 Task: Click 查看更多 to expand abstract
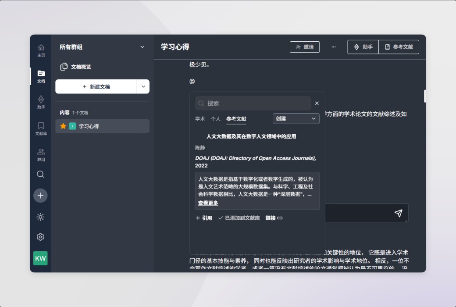pyautogui.click(x=208, y=203)
